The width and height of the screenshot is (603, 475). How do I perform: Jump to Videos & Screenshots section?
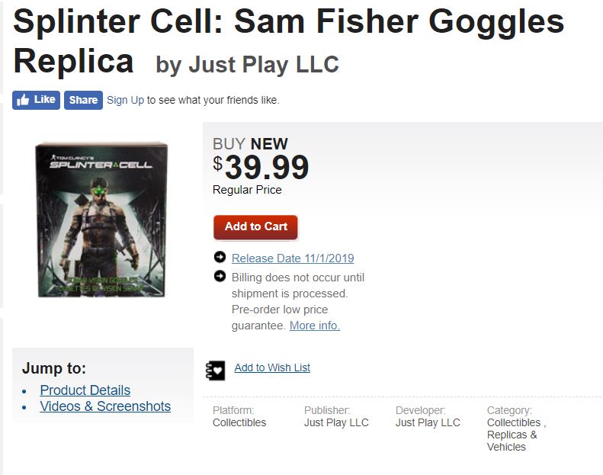point(105,406)
